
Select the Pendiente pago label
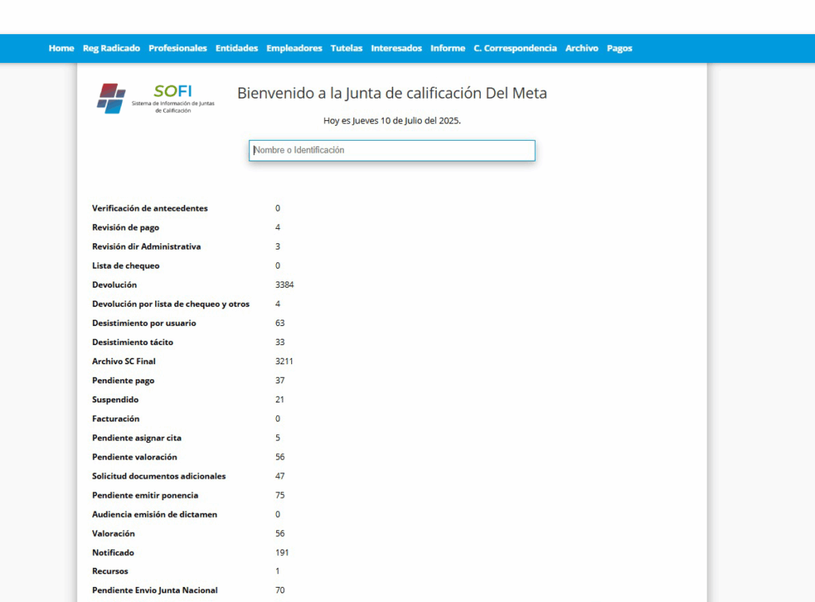[x=123, y=381]
